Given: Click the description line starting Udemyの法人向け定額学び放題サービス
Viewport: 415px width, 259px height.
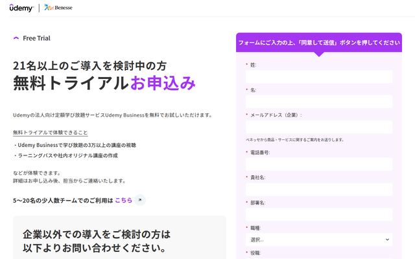Looking at the screenshot, I should click(113, 115).
